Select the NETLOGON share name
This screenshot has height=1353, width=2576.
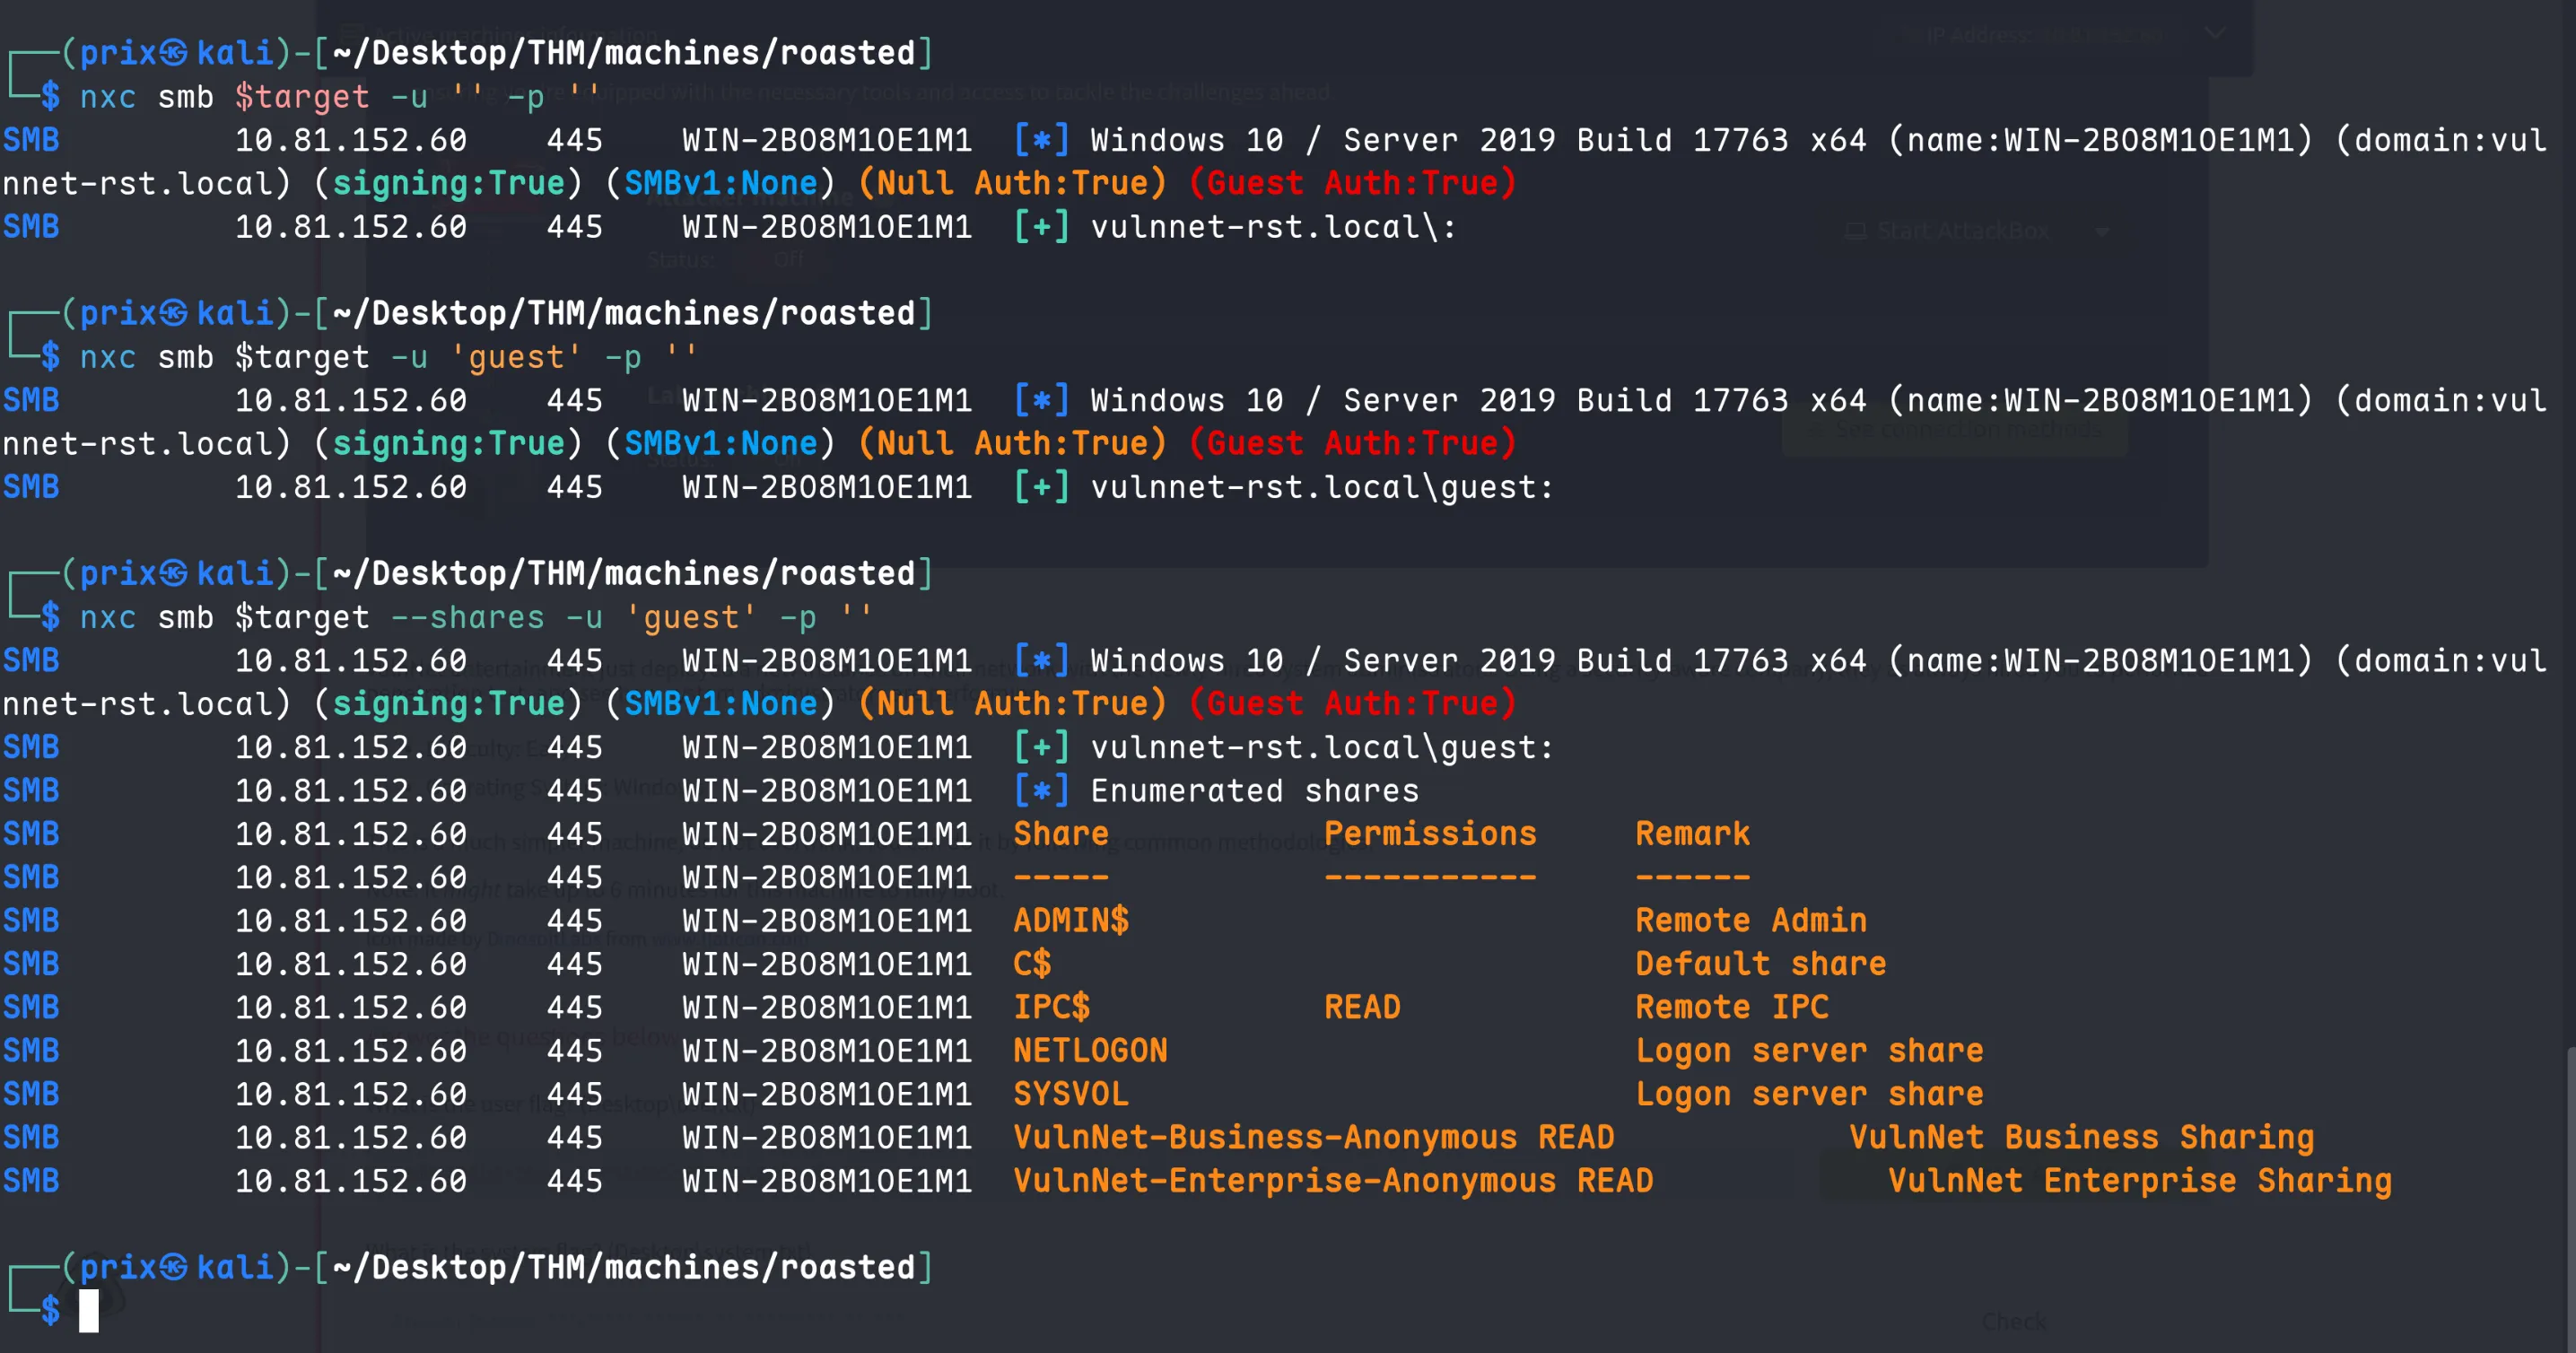(1090, 1050)
